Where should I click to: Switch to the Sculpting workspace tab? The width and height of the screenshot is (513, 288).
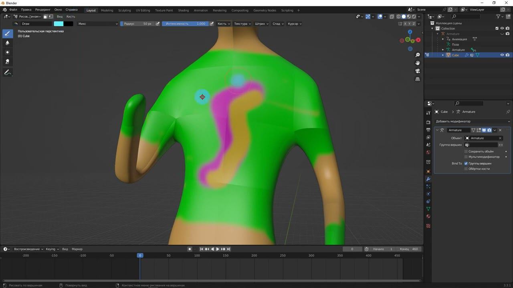(124, 10)
